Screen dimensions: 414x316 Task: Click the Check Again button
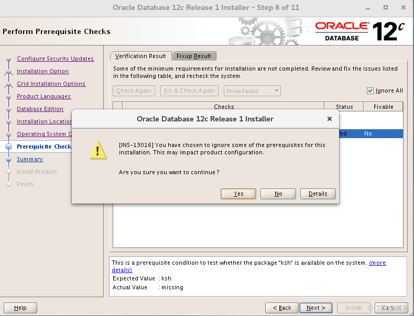click(134, 91)
